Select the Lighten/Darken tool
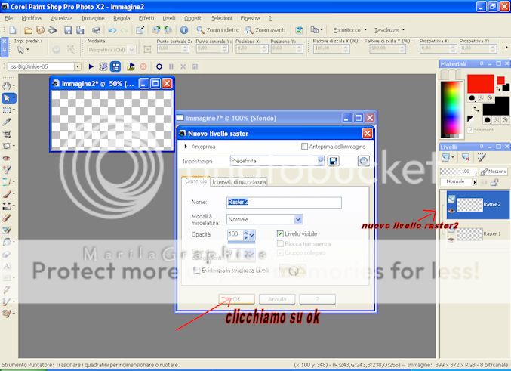The width and height of the screenshot is (511, 371). point(7,206)
